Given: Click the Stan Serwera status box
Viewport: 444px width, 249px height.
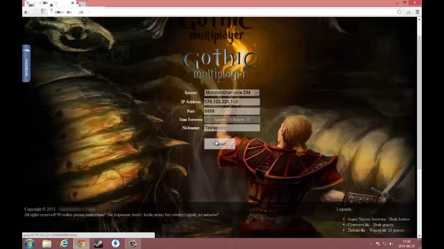Looking at the screenshot, I should coord(232,119).
